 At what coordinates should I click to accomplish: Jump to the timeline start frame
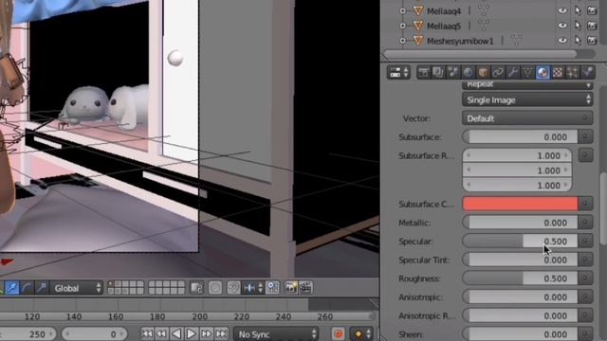coord(147,333)
